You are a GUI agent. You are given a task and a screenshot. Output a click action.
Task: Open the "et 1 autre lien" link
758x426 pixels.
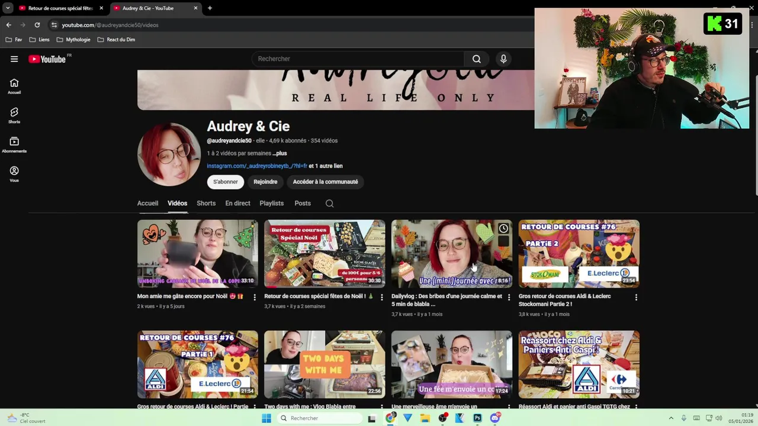click(326, 166)
